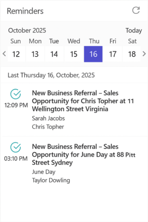This screenshot has height=222, width=148.
Task: Open June Day sales opportunity reminder
Action: pos(84,155)
